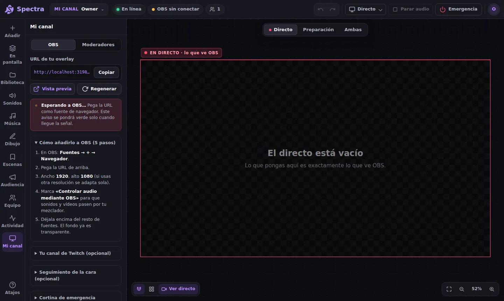Click the fullscreen fit icon

pyautogui.click(x=449, y=289)
